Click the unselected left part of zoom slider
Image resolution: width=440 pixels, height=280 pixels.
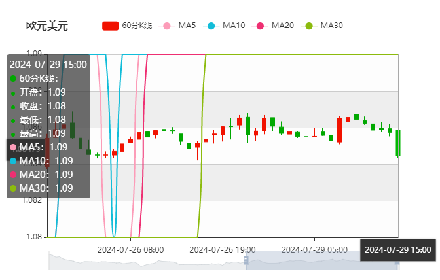coord(147,260)
